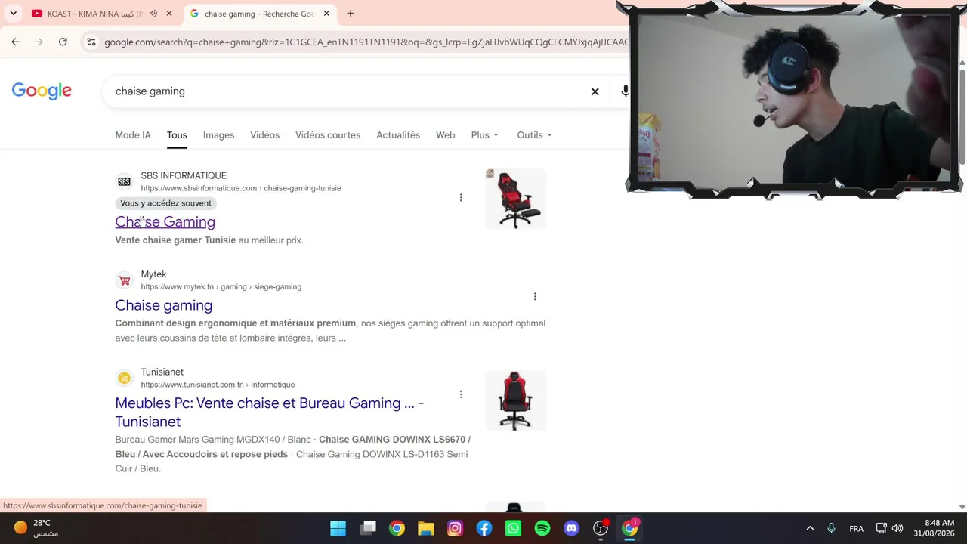Open Task View on taskbar
This screenshot has height=544, width=967.
[x=368, y=528]
